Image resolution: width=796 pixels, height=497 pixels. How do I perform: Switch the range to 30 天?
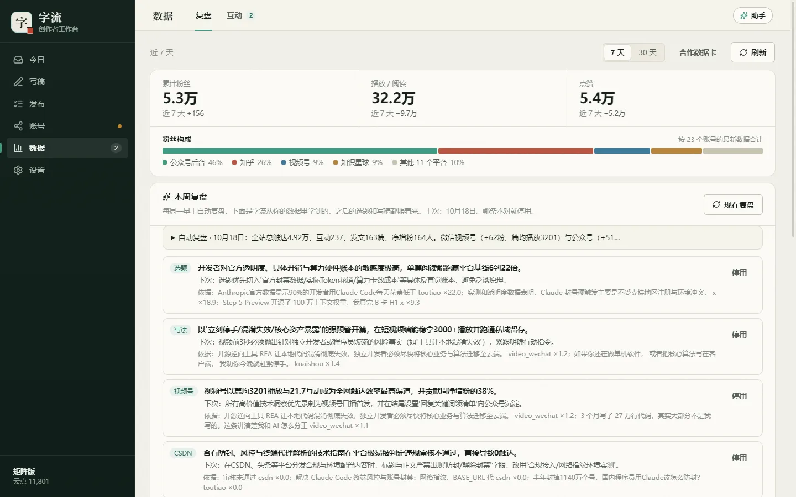click(648, 52)
